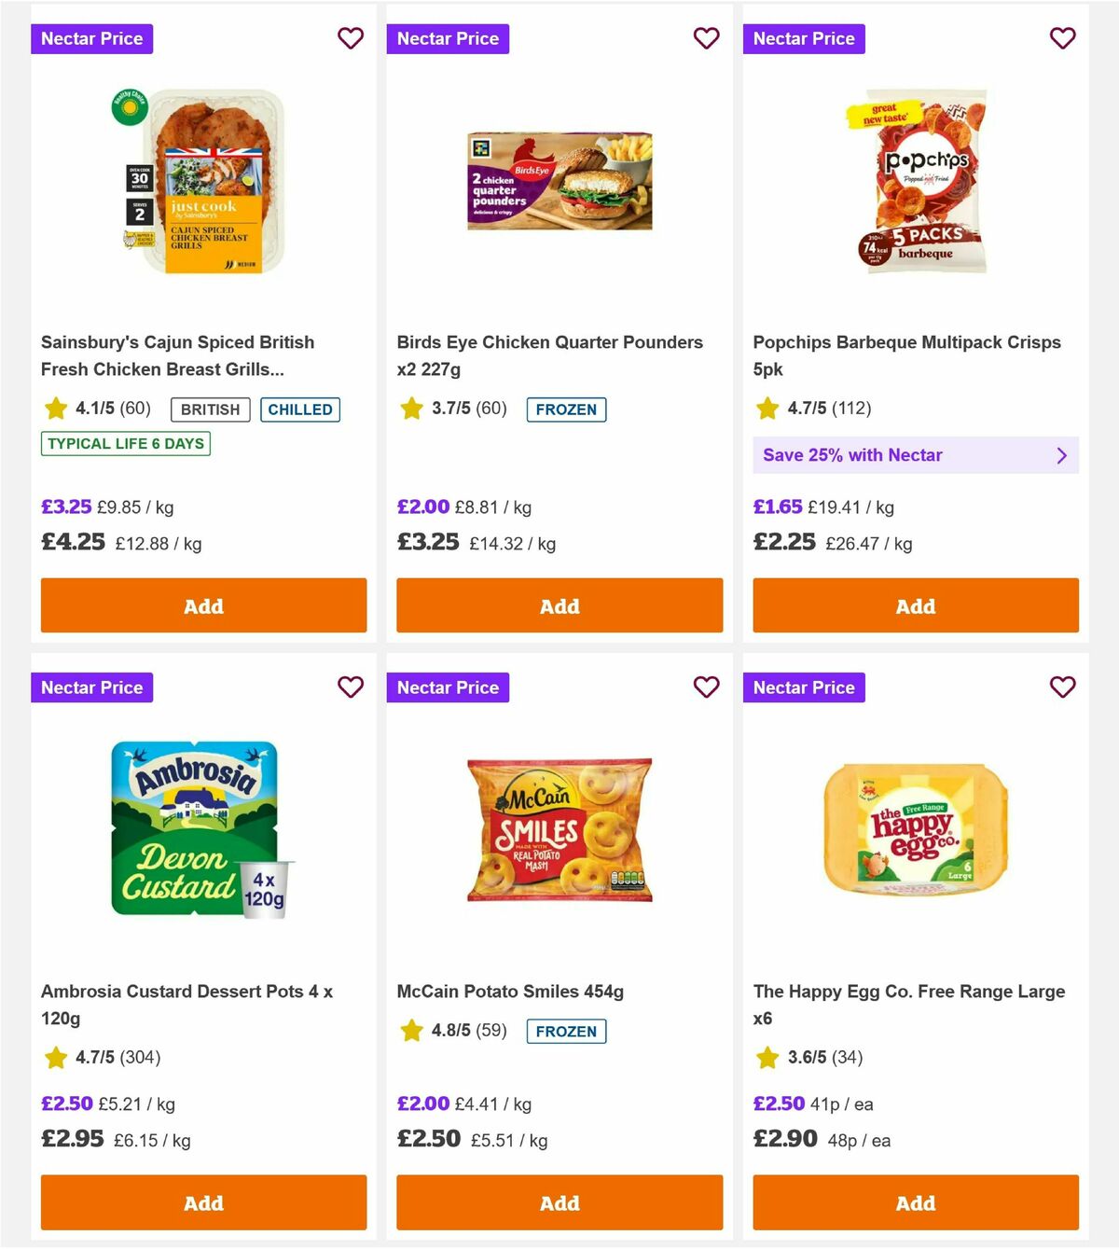Add Birds Eye Chicken Quarter Pounders to favourites
This screenshot has width=1119, height=1249.
[707, 38]
